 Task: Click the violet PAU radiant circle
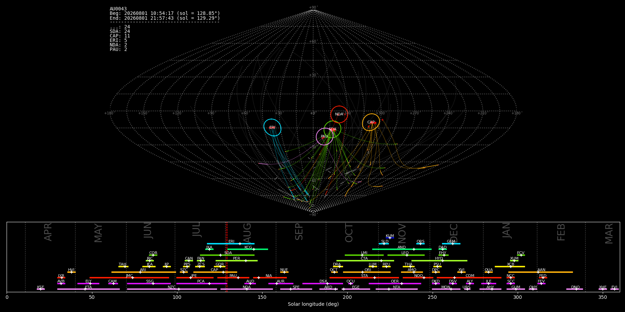coord(325,137)
